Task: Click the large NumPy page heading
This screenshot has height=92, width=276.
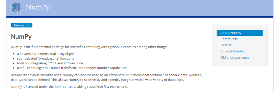Action: [x=21, y=37]
